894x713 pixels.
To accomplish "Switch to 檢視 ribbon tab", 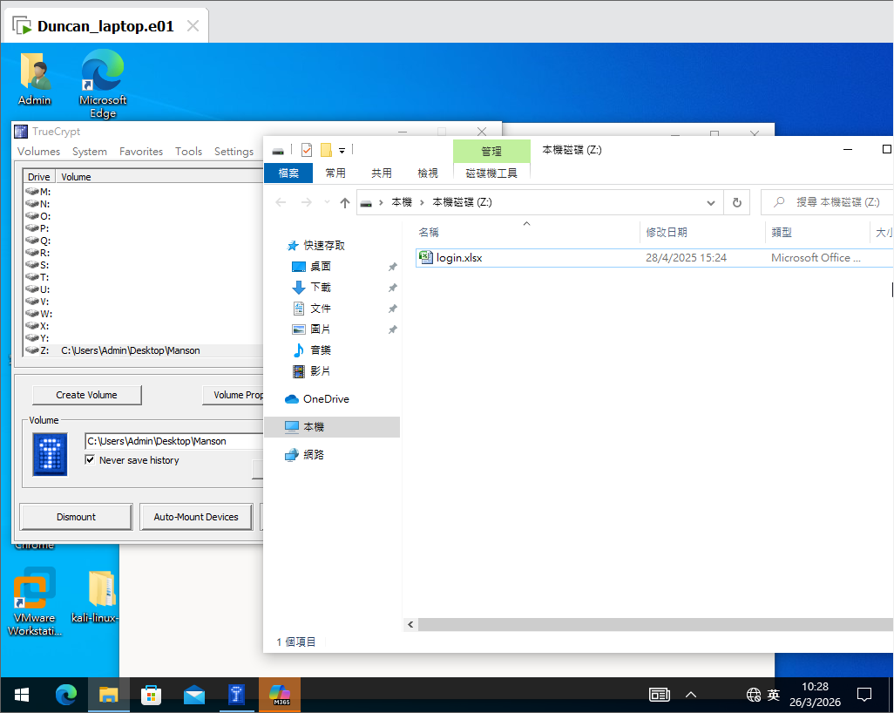I will (x=428, y=173).
